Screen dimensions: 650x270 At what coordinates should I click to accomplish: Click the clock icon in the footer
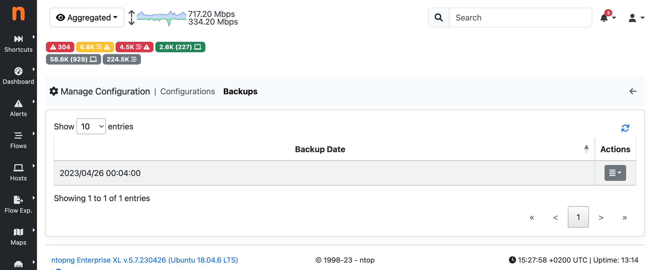pyautogui.click(x=512, y=260)
